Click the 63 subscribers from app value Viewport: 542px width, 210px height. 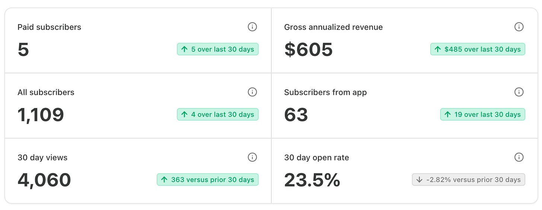point(296,115)
